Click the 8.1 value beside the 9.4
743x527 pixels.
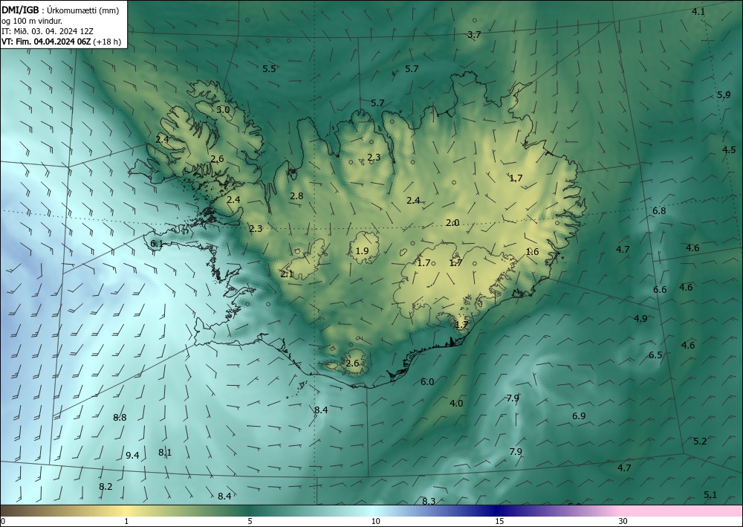click(165, 453)
